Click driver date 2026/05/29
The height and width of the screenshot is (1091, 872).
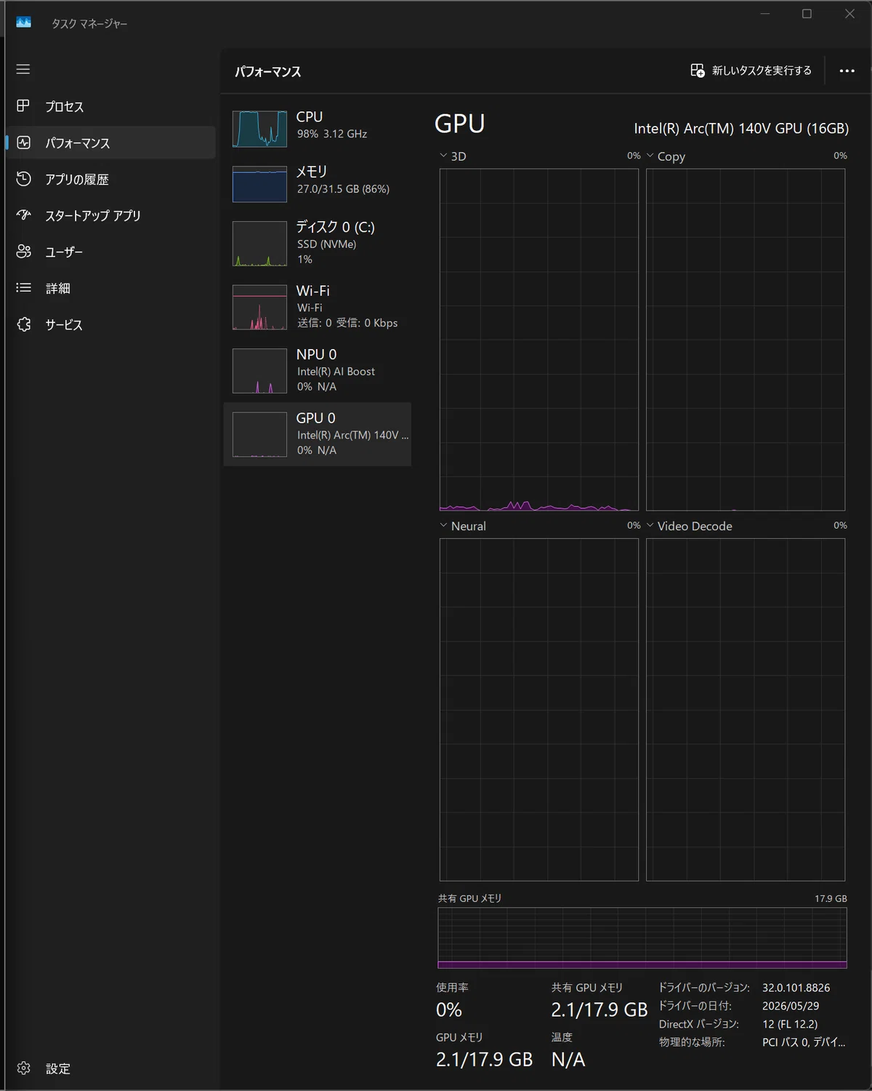(x=791, y=1006)
